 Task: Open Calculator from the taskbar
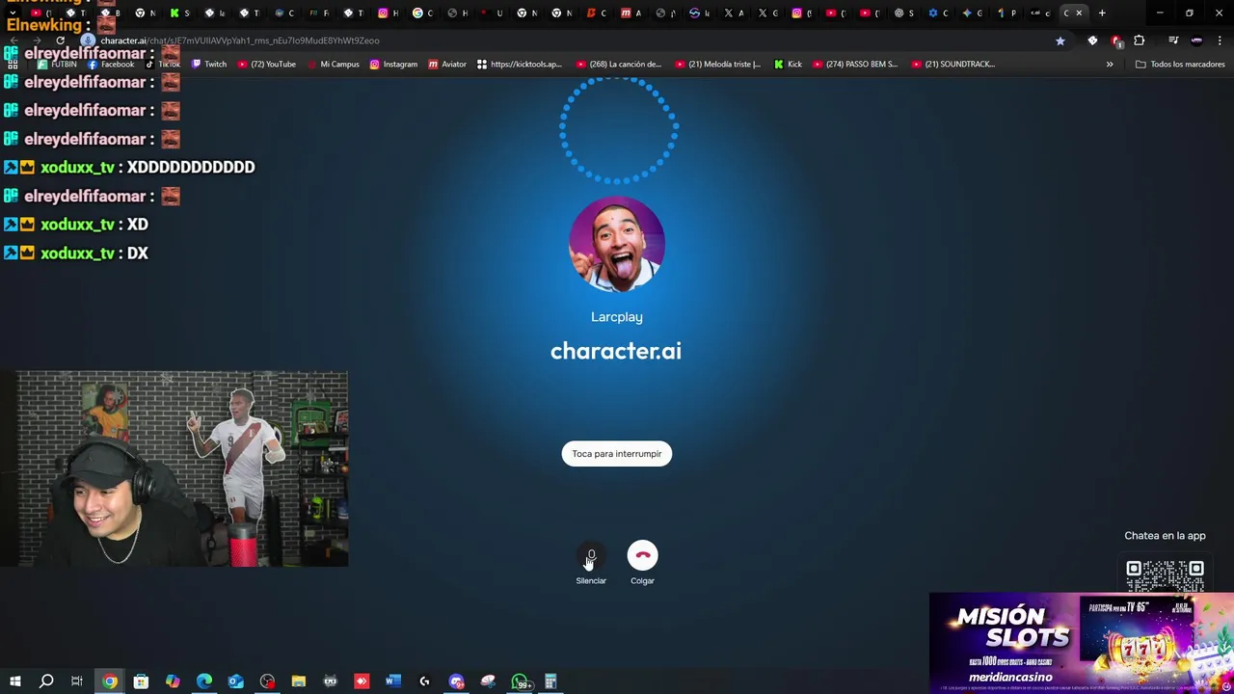pyautogui.click(x=550, y=681)
